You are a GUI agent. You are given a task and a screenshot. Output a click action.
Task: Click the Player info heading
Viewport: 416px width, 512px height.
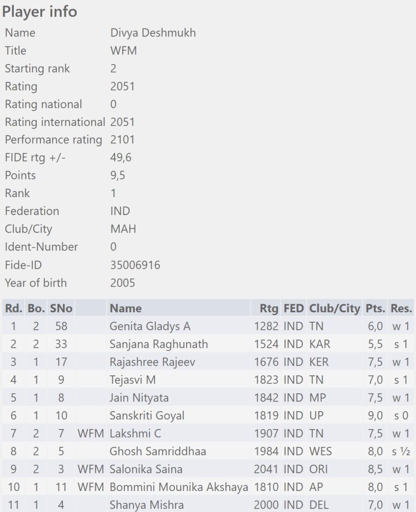[x=39, y=12]
